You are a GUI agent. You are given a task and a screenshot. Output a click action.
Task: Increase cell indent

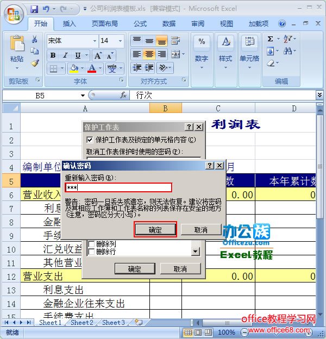point(149,68)
